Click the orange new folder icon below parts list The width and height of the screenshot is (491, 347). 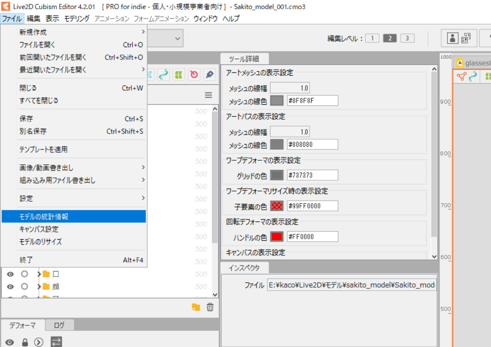click(x=196, y=307)
